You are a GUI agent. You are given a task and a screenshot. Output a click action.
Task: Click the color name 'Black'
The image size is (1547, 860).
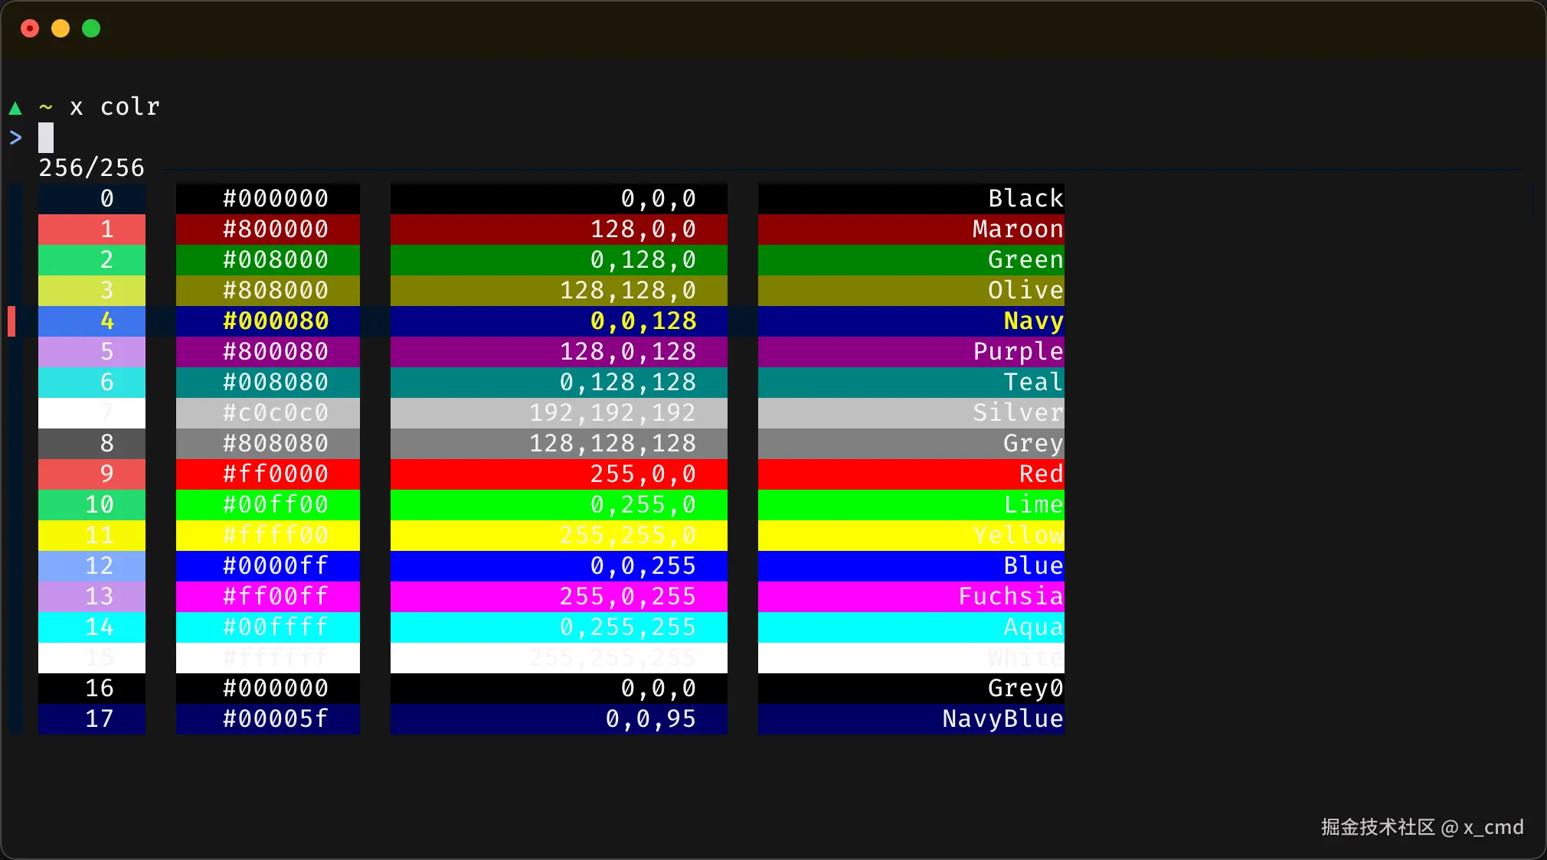tap(1026, 199)
